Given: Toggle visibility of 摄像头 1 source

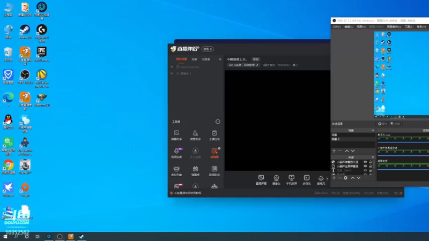Looking at the screenshot, I should pyautogui.click(x=172, y=73).
